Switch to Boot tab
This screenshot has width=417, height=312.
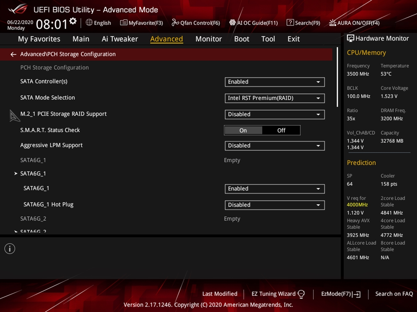pos(241,39)
